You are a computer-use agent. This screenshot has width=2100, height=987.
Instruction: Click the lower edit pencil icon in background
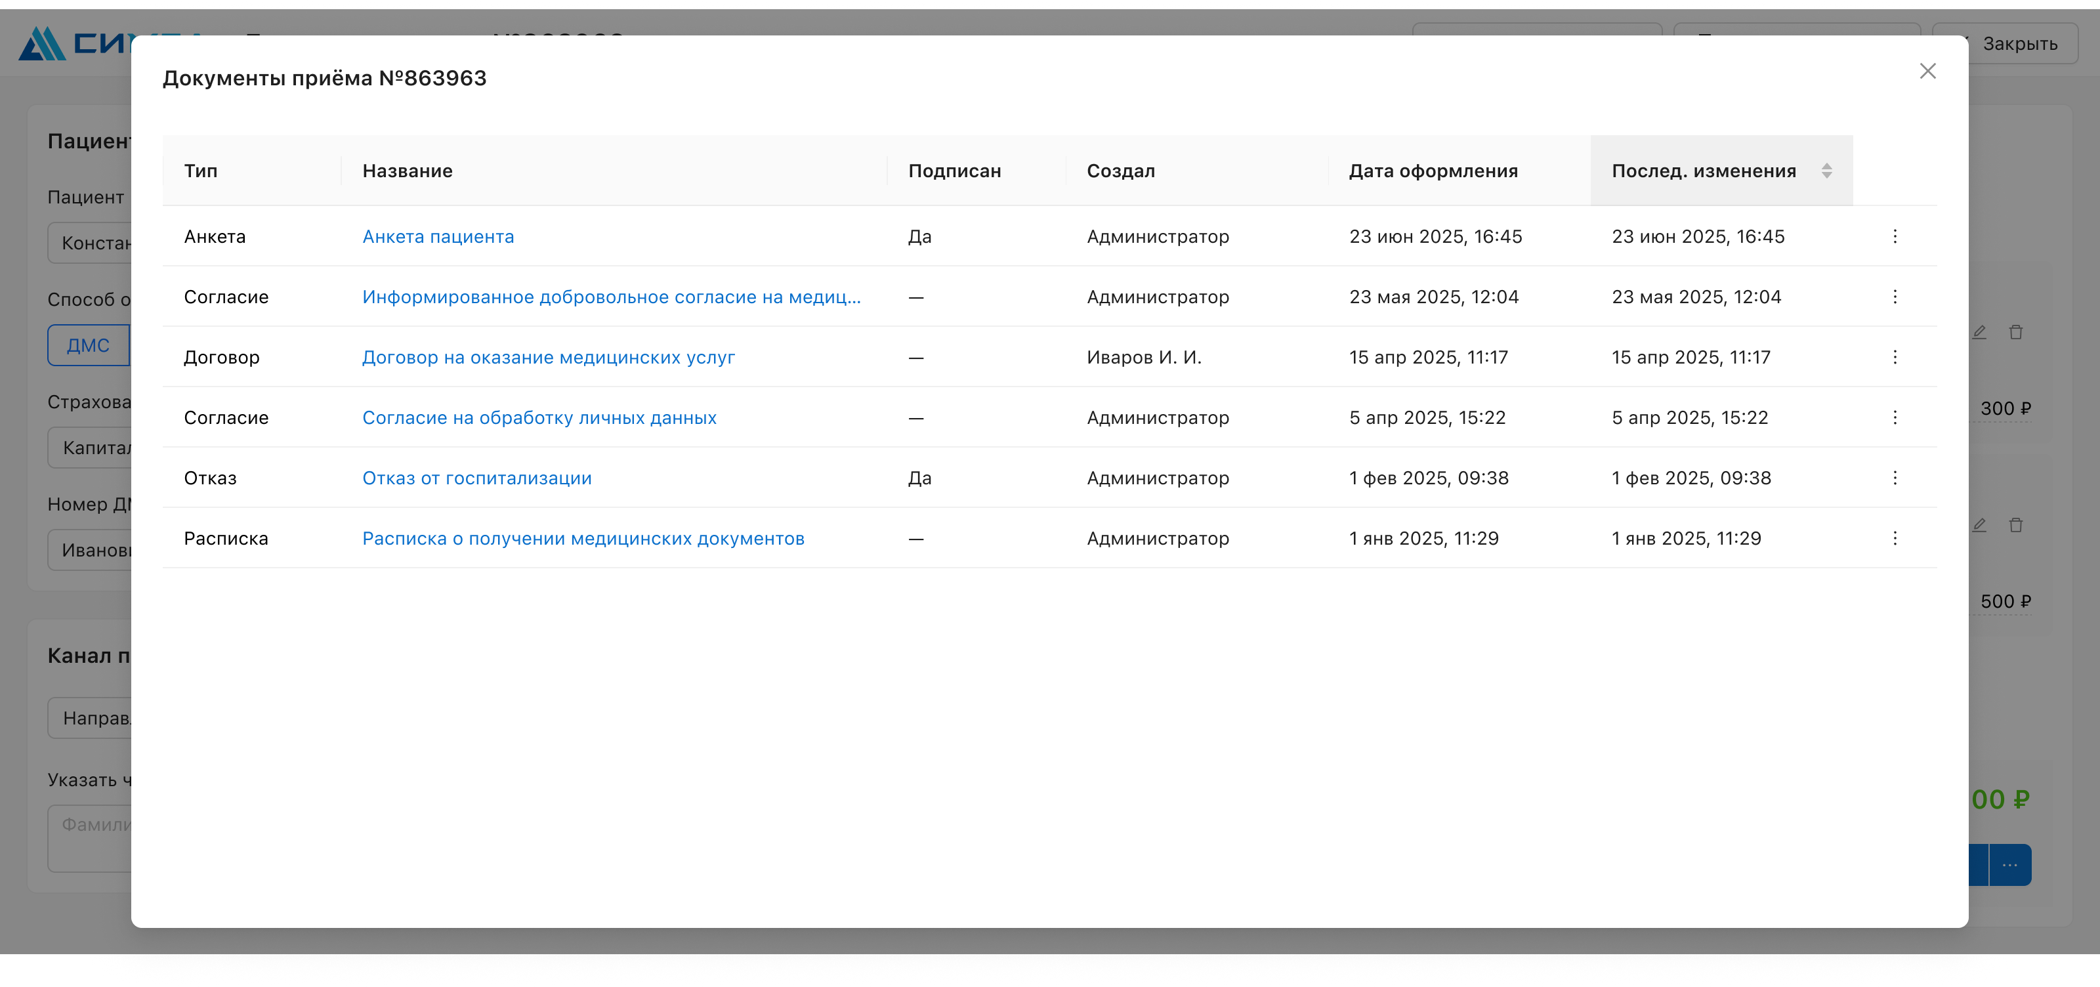[1979, 525]
